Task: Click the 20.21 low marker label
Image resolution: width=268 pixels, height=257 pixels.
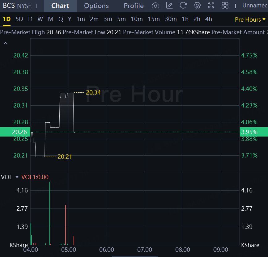Action: click(65, 157)
